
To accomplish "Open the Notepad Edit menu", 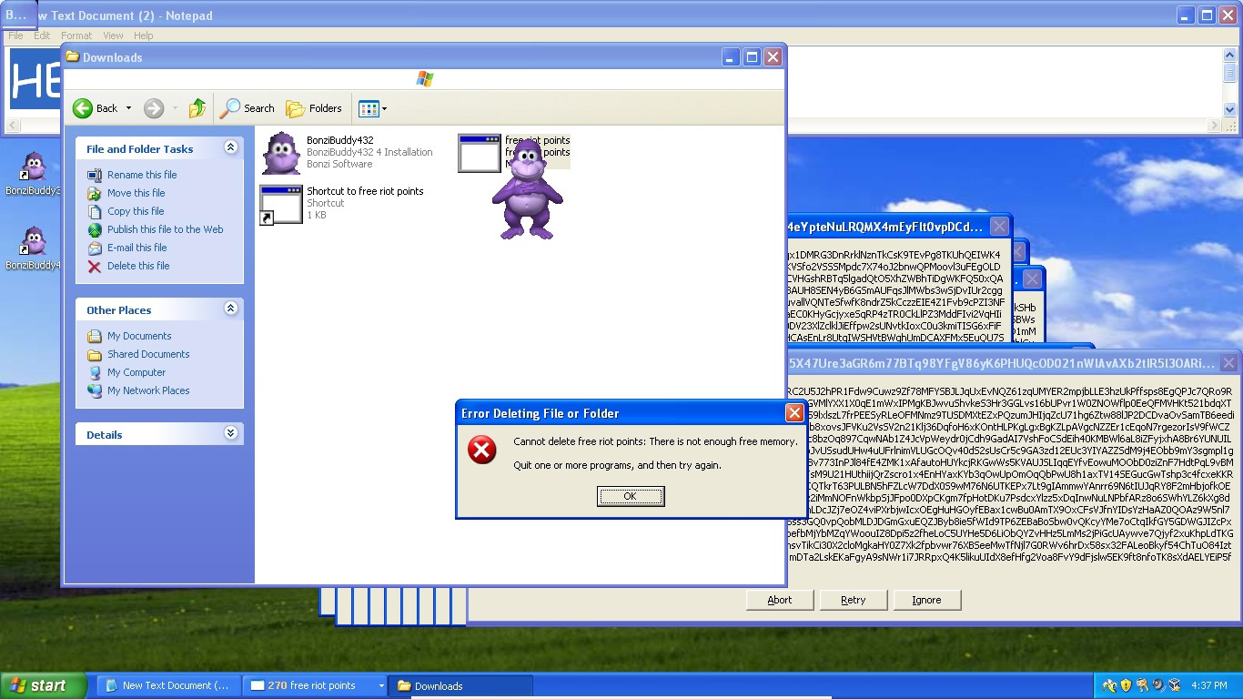I will (42, 35).
